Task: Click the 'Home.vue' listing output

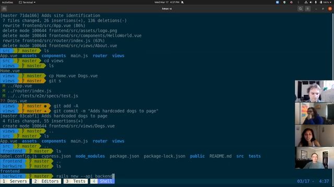Action: click(10, 71)
